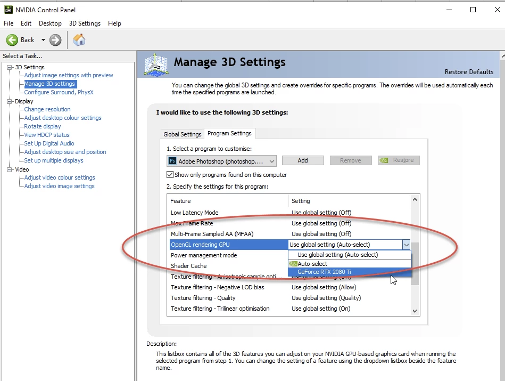Image resolution: width=505 pixels, height=381 pixels.
Task: Open the Adobe Photoshop program dropdown
Action: 221,161
